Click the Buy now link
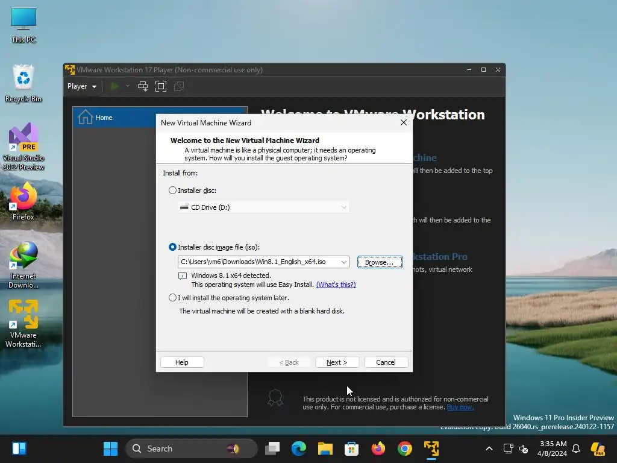The image size is (617, 463). (x=460, y=407)
